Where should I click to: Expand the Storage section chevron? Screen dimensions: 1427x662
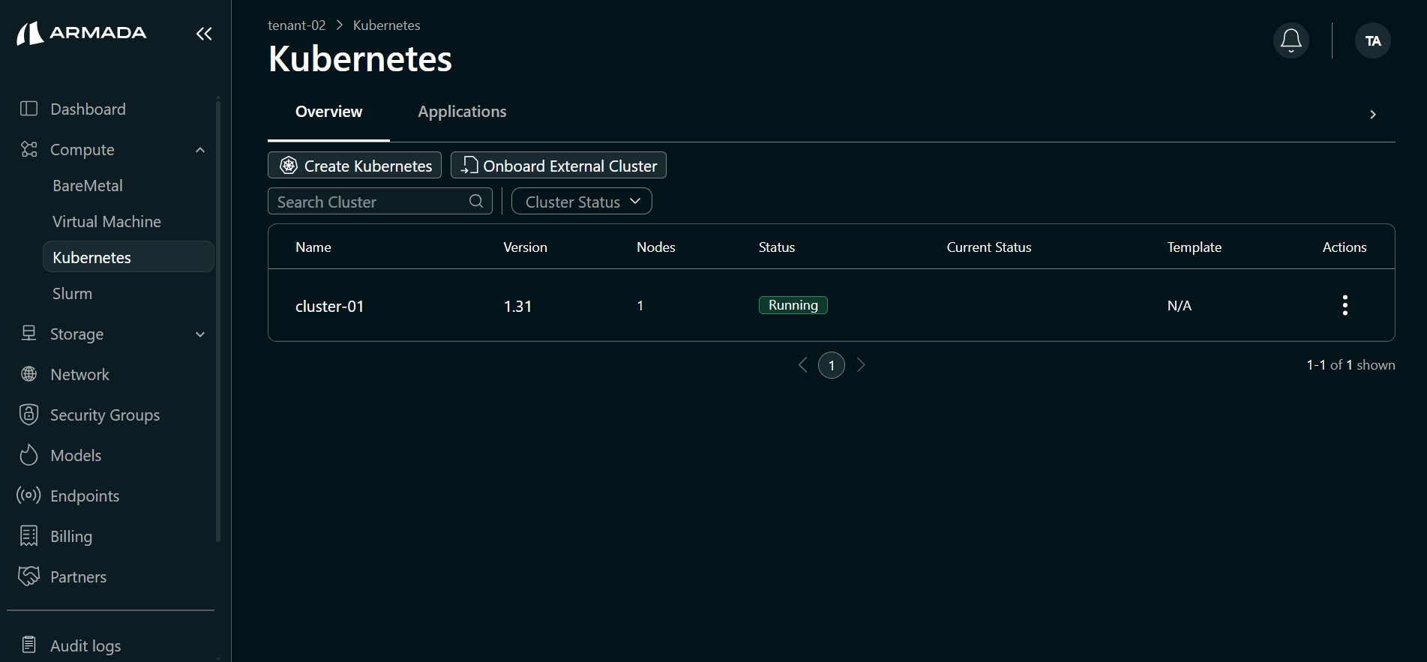tap(200, 334)
